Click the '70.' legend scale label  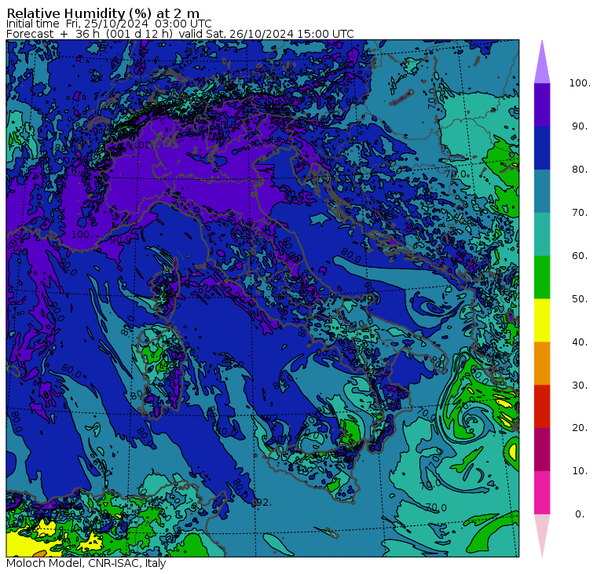click(580, 212)
